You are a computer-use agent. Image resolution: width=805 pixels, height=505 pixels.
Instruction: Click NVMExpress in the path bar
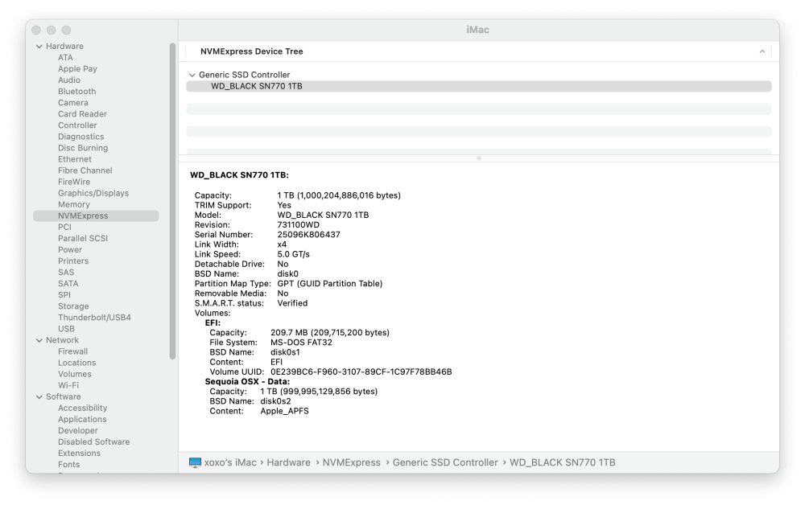tap(351, 462)
